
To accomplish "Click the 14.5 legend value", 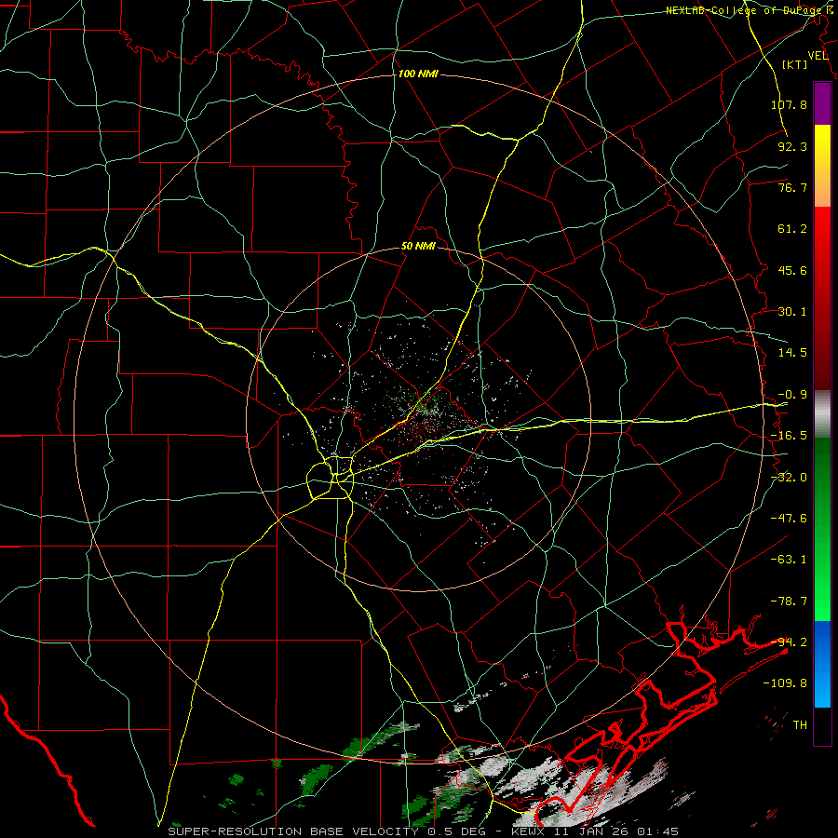I will pos(792,353).
